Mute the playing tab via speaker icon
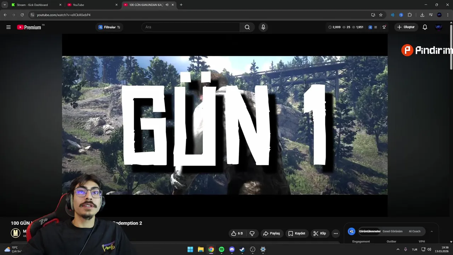453x255 pixels. (x=167, y=5)
